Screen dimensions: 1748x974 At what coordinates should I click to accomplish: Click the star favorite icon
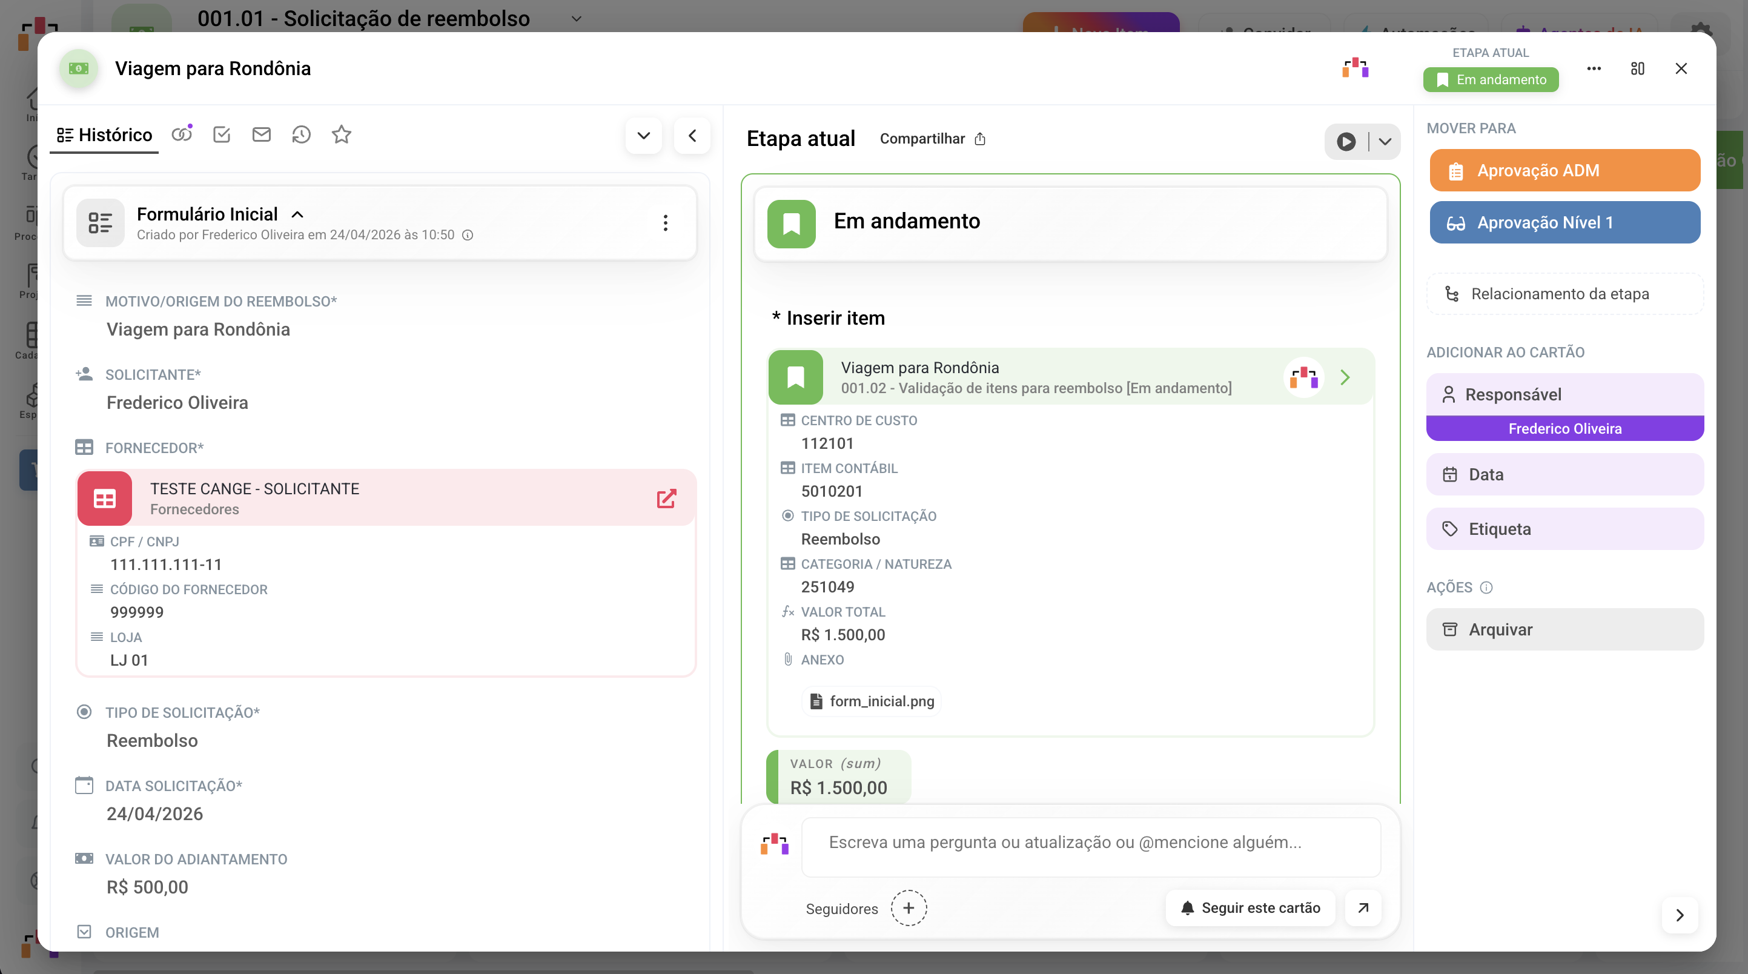(x=342, y=134)
